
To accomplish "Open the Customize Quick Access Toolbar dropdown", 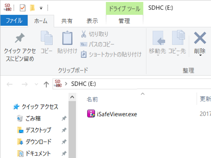I will 41,8.
